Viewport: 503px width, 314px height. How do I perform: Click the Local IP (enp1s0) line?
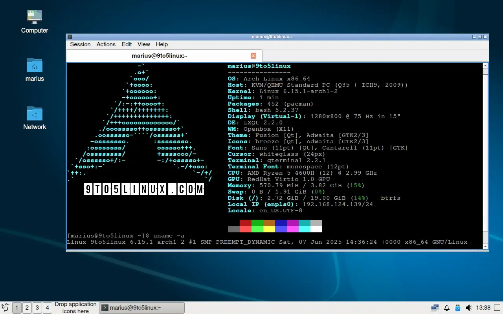click(x=300, y=204)
